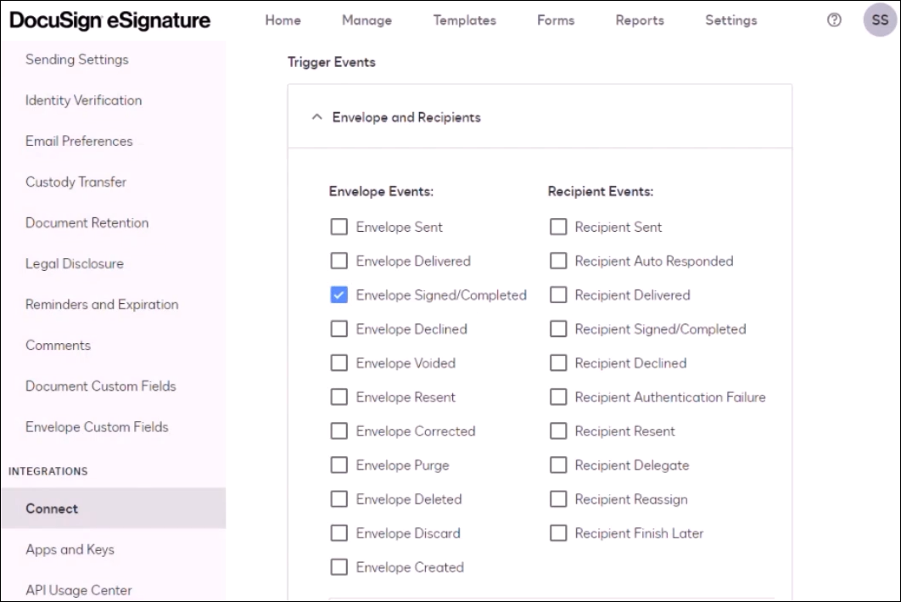Image resolution: width=901 pixels, height=602 pixels.
Task: Navigate to Identity Verification settings
Action: coord(83,100)
